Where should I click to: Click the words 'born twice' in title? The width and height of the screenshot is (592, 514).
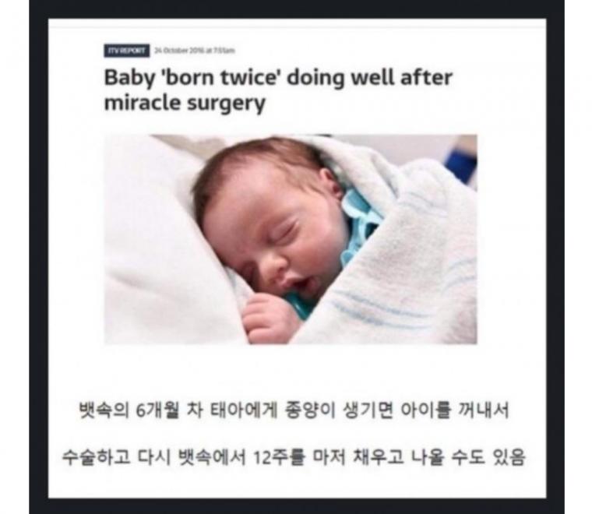coord(220,78)
